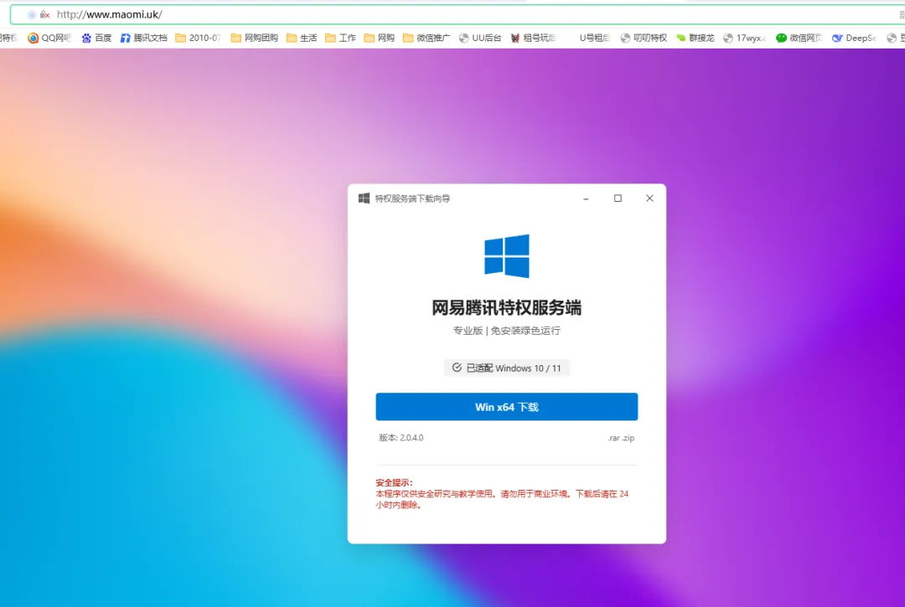Open the 17wyx bookmark
Image resolution: width=905 pixels, height=607 pixels.
pos(745,38)
